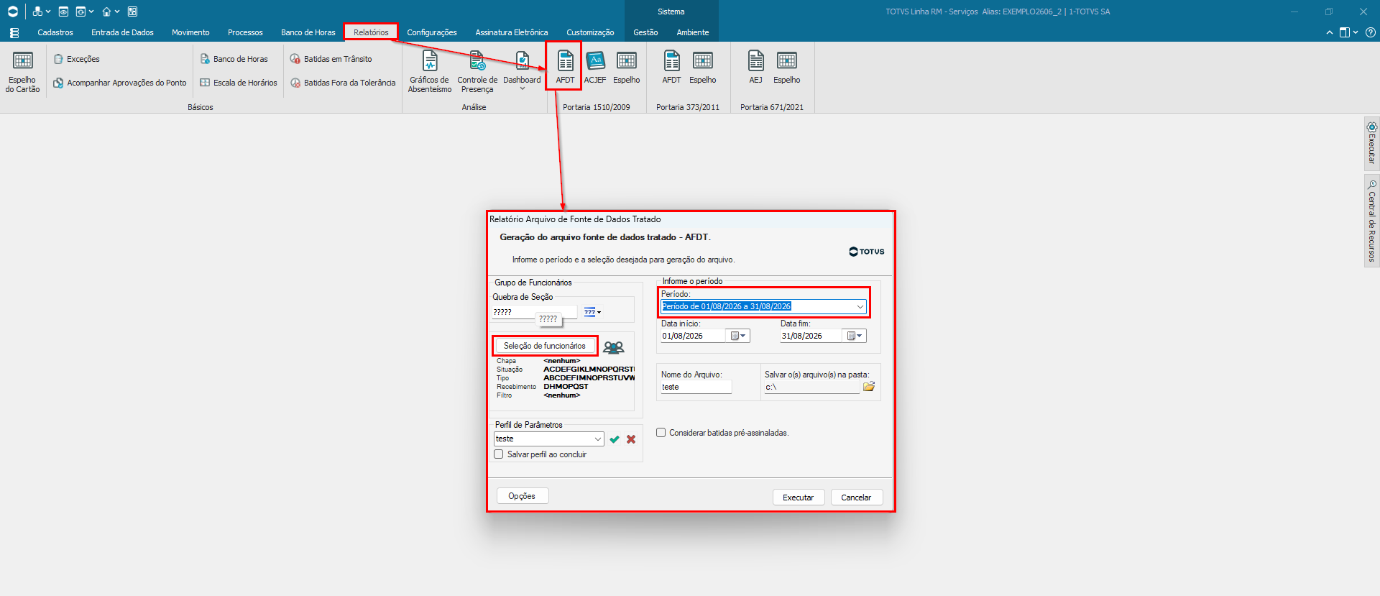Open ACJEF report
Viewport: 1380px width, 596px height.
pos(595,67)
